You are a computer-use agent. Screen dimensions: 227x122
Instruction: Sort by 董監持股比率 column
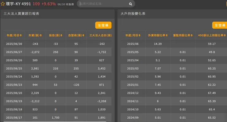click(x=183, y=35)
